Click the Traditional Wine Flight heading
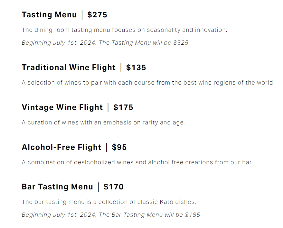The height and width of the screenshot is (228, 283). (x=69, y=68)
